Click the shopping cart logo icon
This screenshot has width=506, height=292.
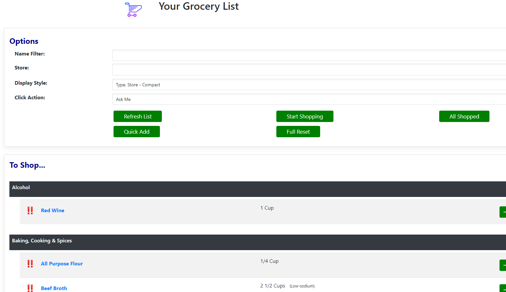133,9
